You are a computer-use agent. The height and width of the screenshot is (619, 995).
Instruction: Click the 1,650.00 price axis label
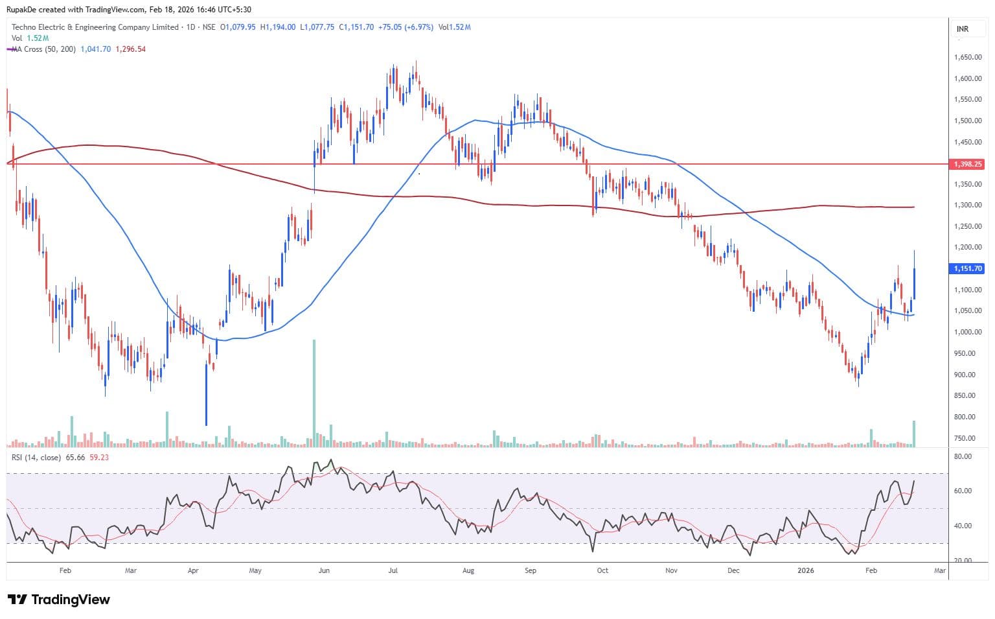(968, 57)
